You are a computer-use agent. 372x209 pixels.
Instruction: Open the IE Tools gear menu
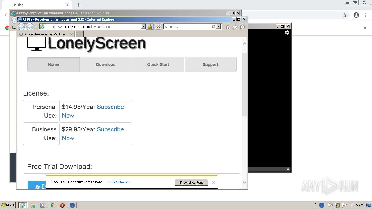click(242, 27)
